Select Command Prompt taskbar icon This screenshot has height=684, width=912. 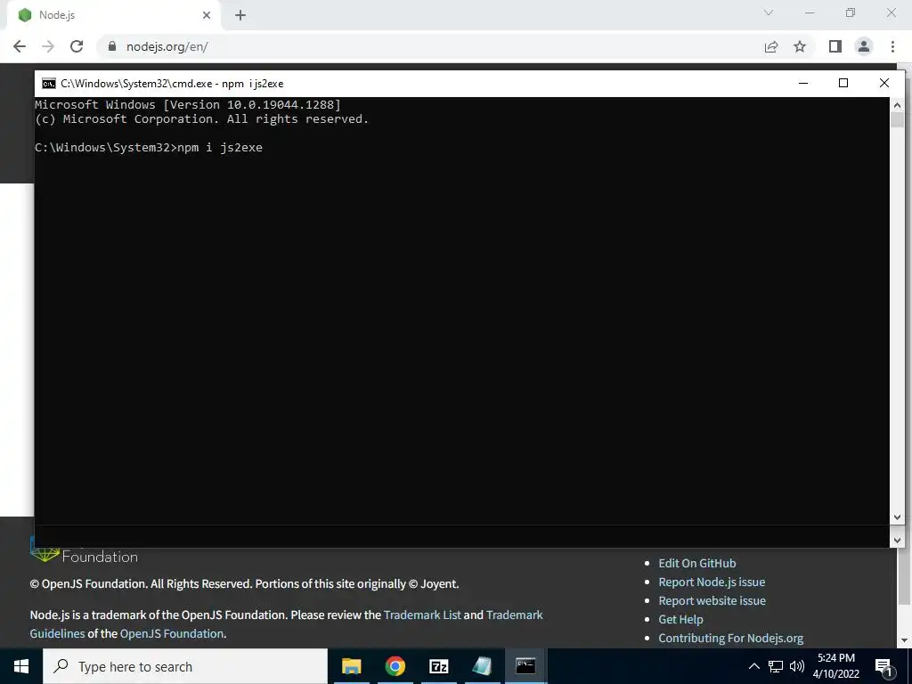525,666
